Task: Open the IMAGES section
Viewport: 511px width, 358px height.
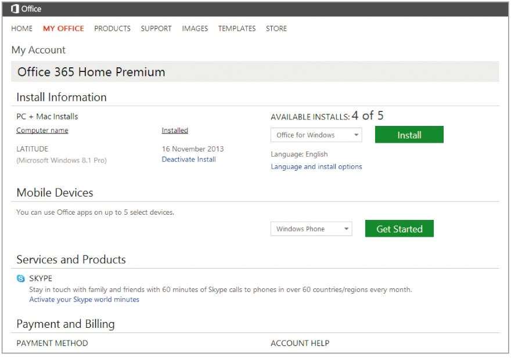Action: point(195,28)
